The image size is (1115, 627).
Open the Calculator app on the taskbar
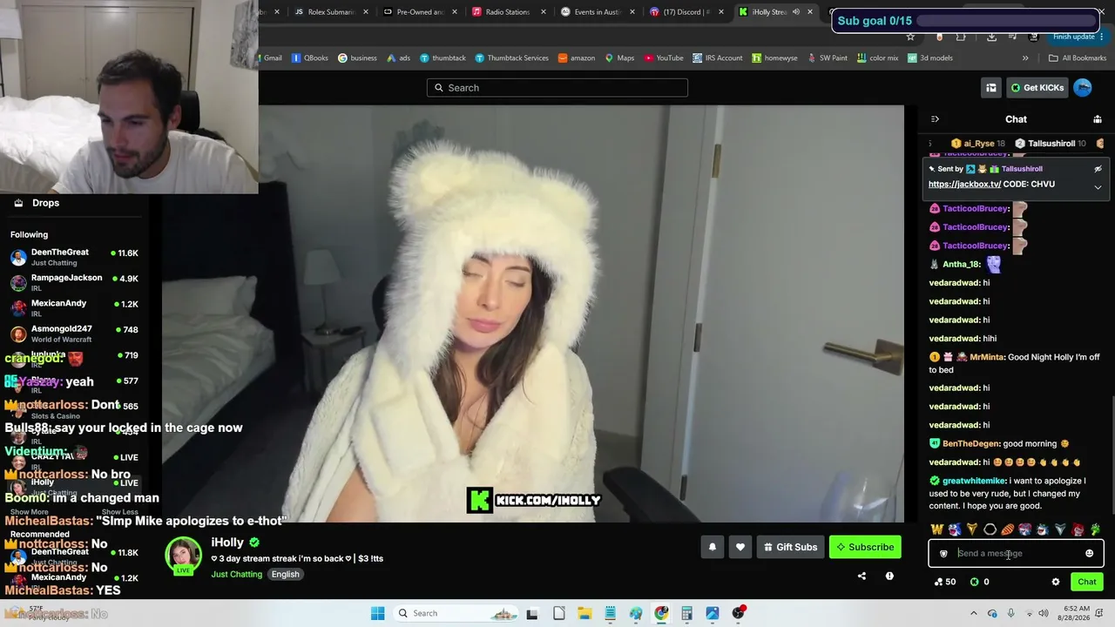coord(686,613)
